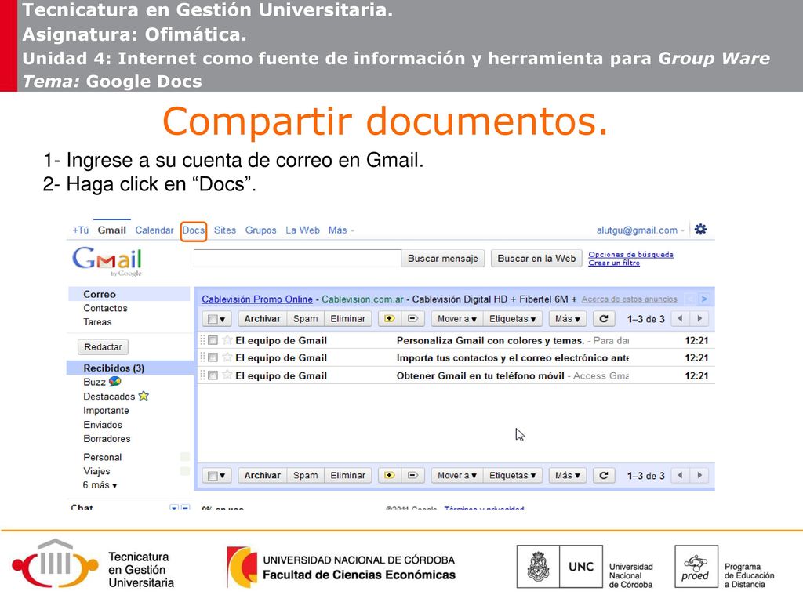Open bottom toolbar 'Más' dropdown

pyautogui.click(x=568, y=475)
